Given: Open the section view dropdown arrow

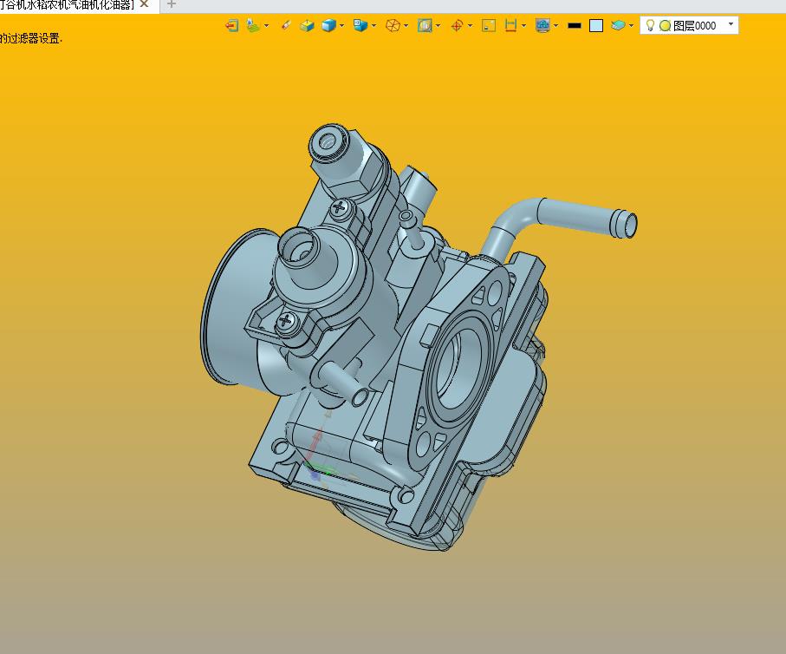Looking at the screenshot, I should [438, 26].
